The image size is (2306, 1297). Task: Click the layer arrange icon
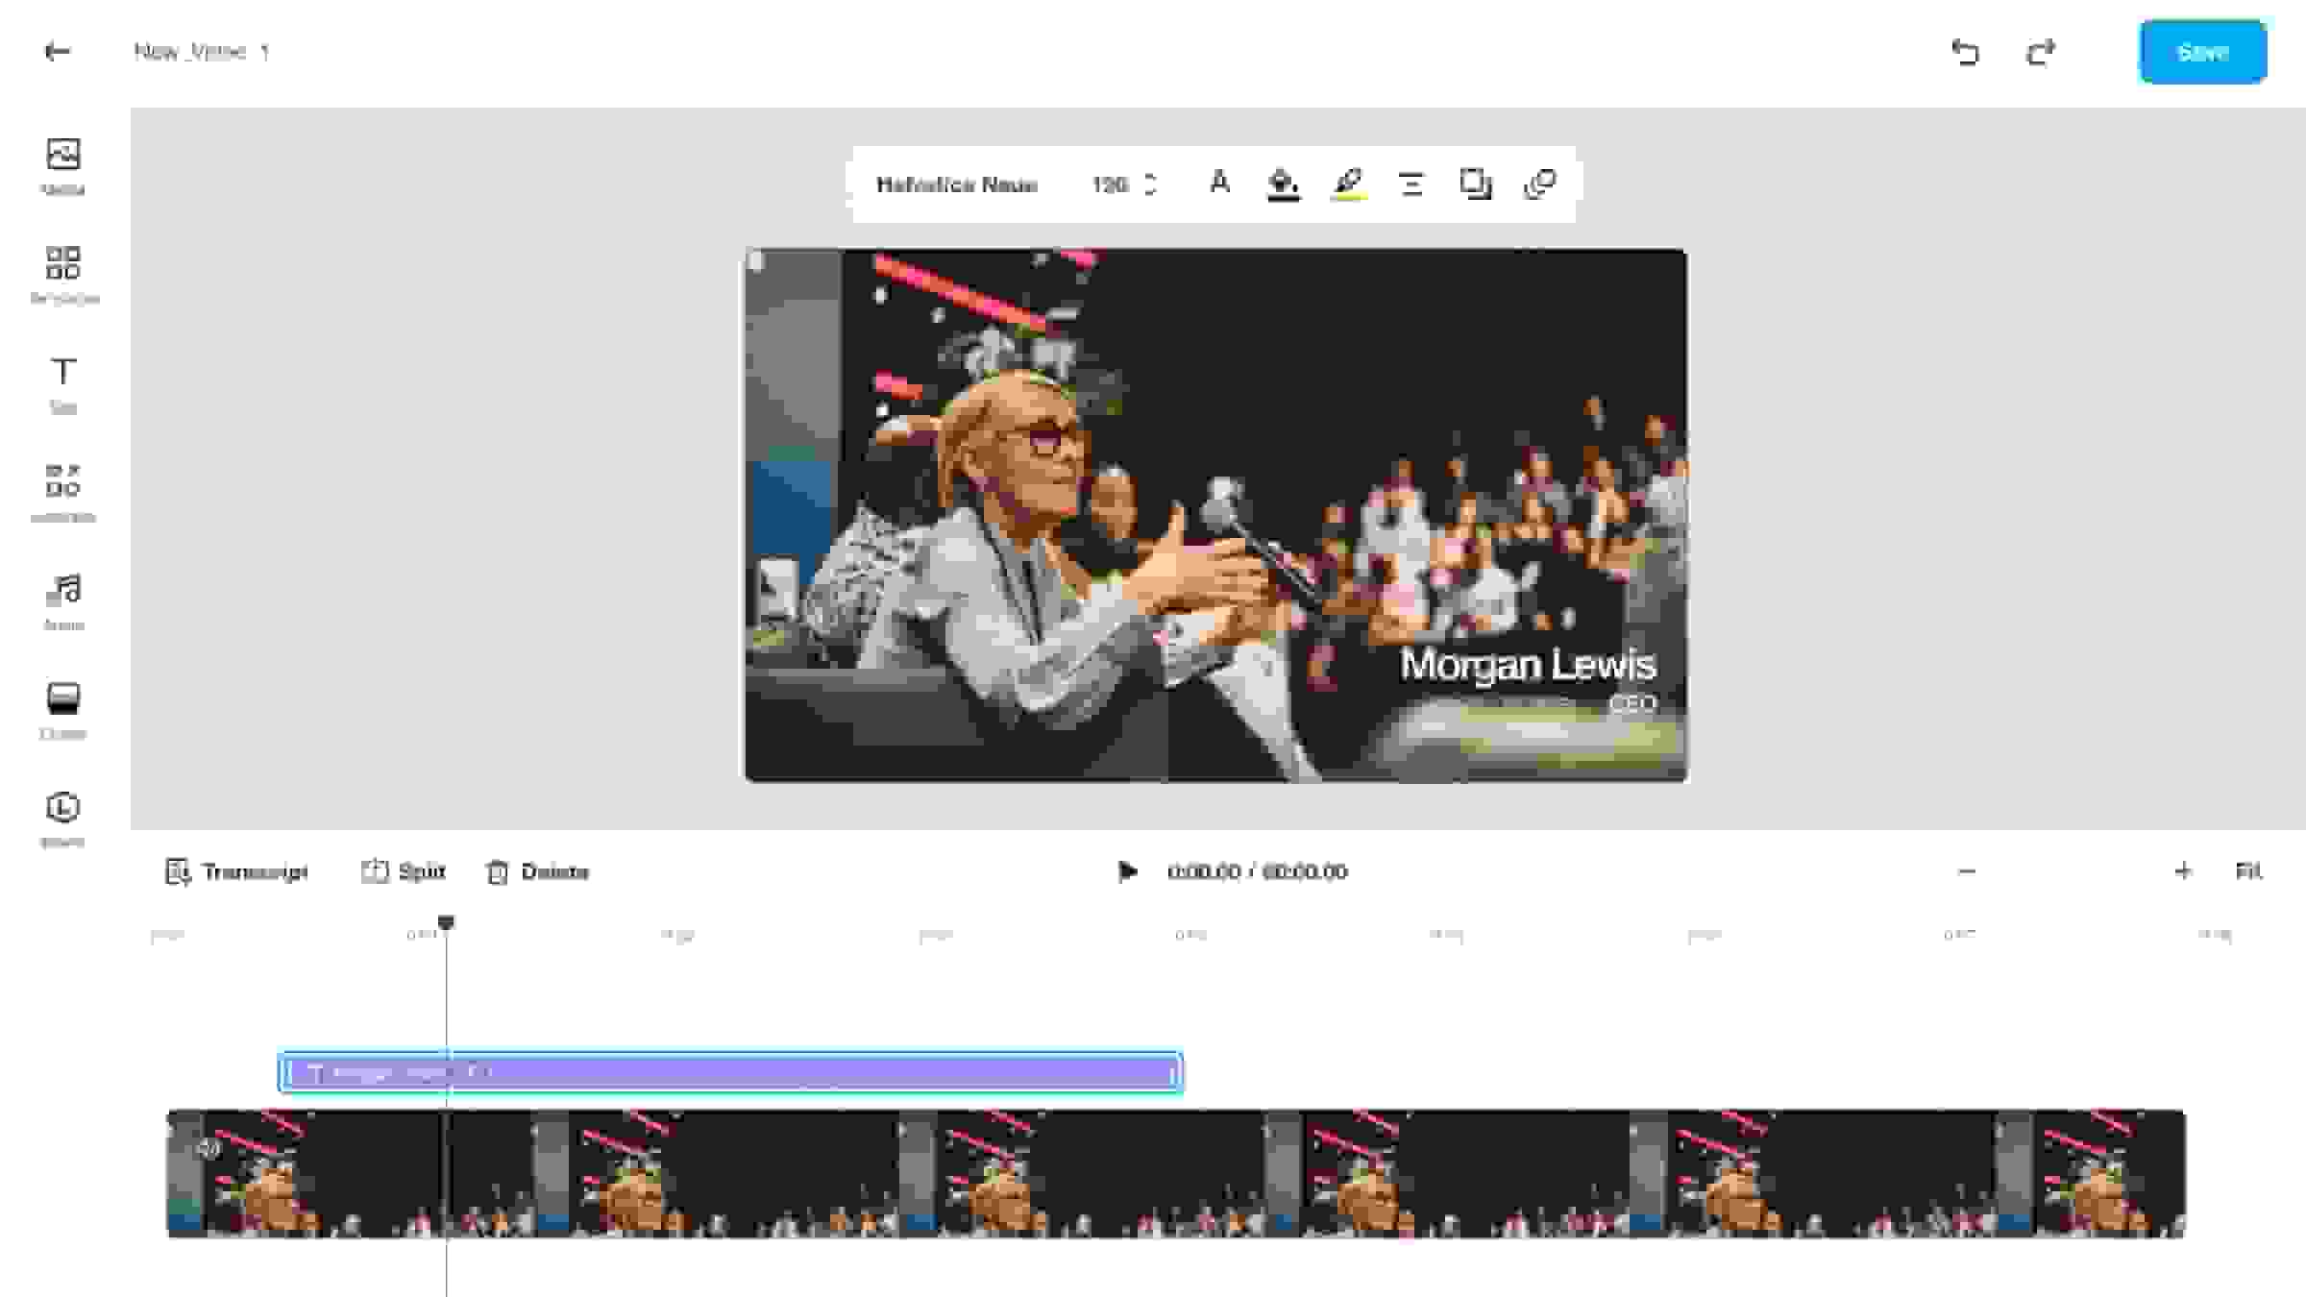(1475, 184)
